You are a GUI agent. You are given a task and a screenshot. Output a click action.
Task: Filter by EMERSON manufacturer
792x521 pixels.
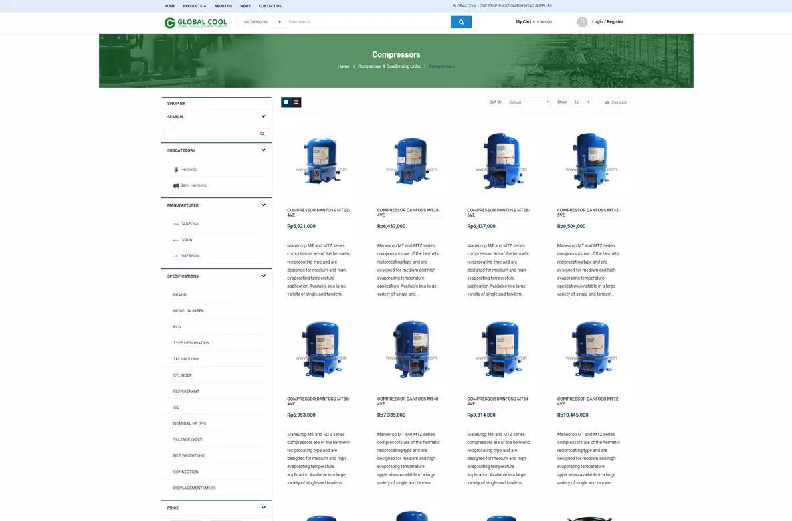tap(189, 256)
